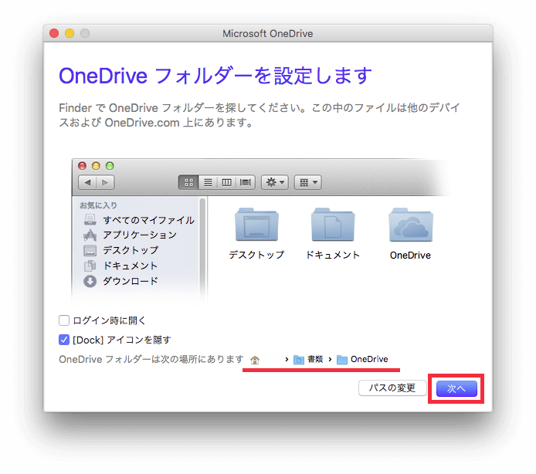Uncheck [Dock] アイコンを隠す checkbox
This screenshot has width=536, height=474.
(64, 340)
